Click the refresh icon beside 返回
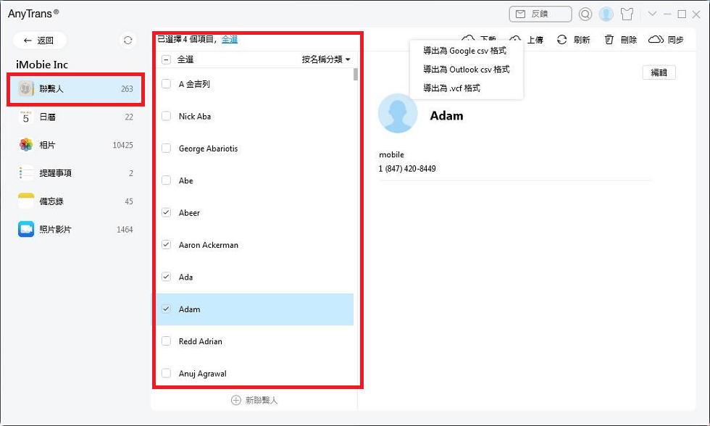Screen dimensions: 710x426 (128, 41)
